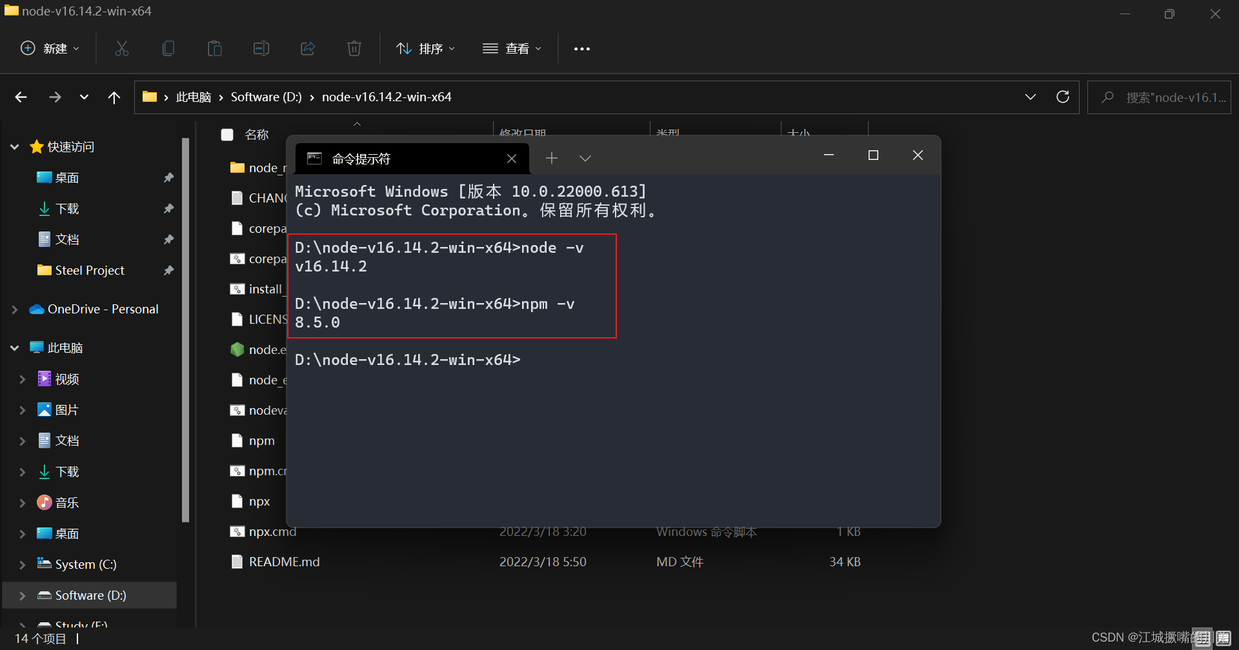This screenshot has height=650, width=1239.
Task: Click the Share icon in toolbar
Action: pyautogui.click(x=308, y=48)
